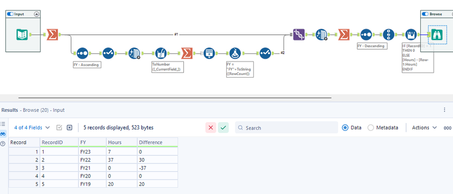Open the 4 of 4 Fields dropdown

coord(32,128)
